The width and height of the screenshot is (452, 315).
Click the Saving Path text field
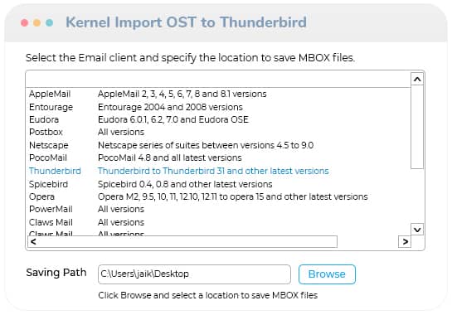pyautogui.click(x=194, y=274)
